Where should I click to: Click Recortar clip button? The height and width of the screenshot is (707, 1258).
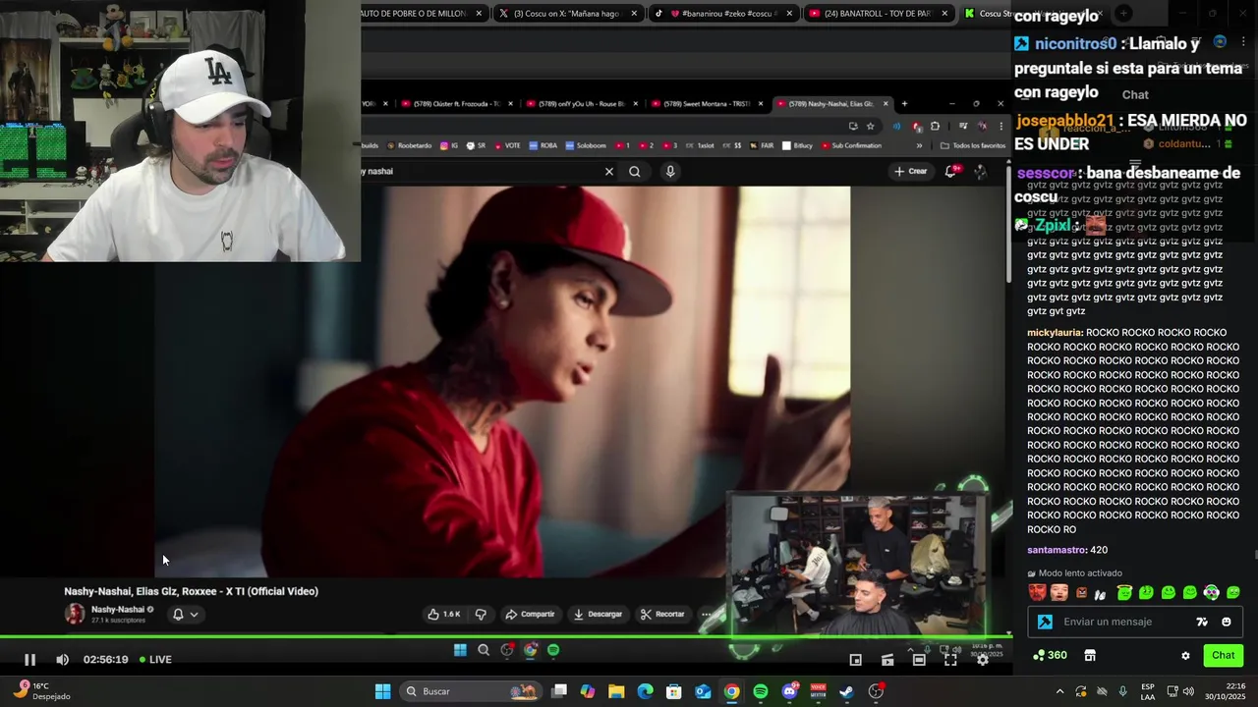[x=662, y=614]
